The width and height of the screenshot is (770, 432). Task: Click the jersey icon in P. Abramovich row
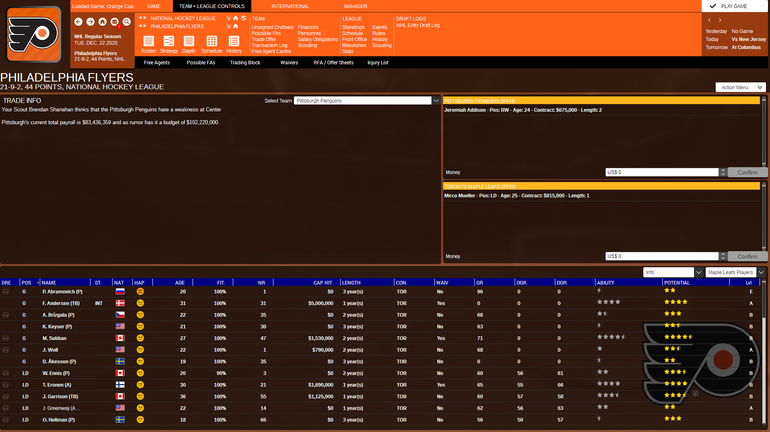click(6, 292)
